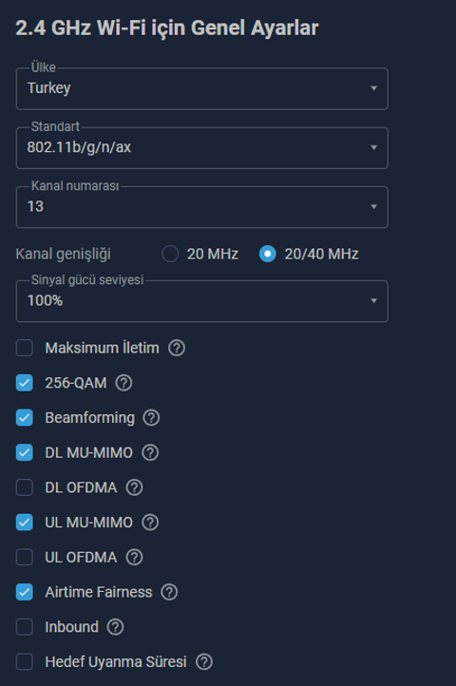
Task: Show Beamforming help tooltip icon
Action: [151, 418]
